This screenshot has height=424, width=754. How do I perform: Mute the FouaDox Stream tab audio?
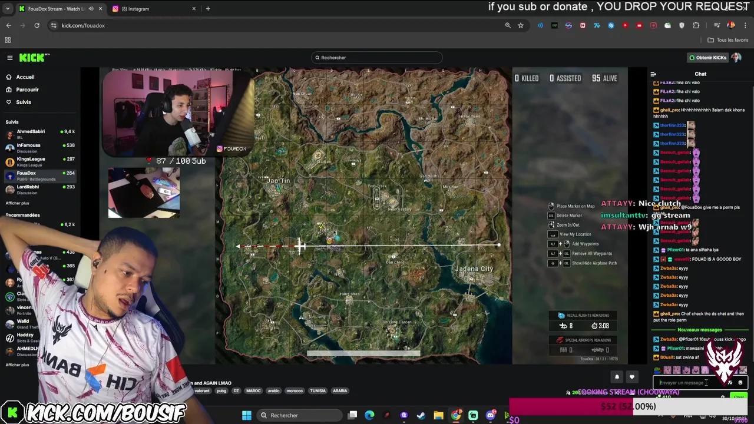pos(91,9)
